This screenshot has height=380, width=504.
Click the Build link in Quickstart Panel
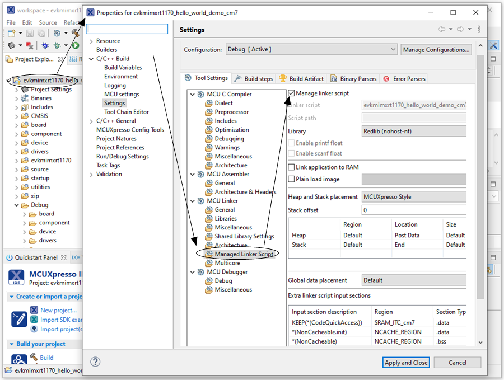point(46,358)
